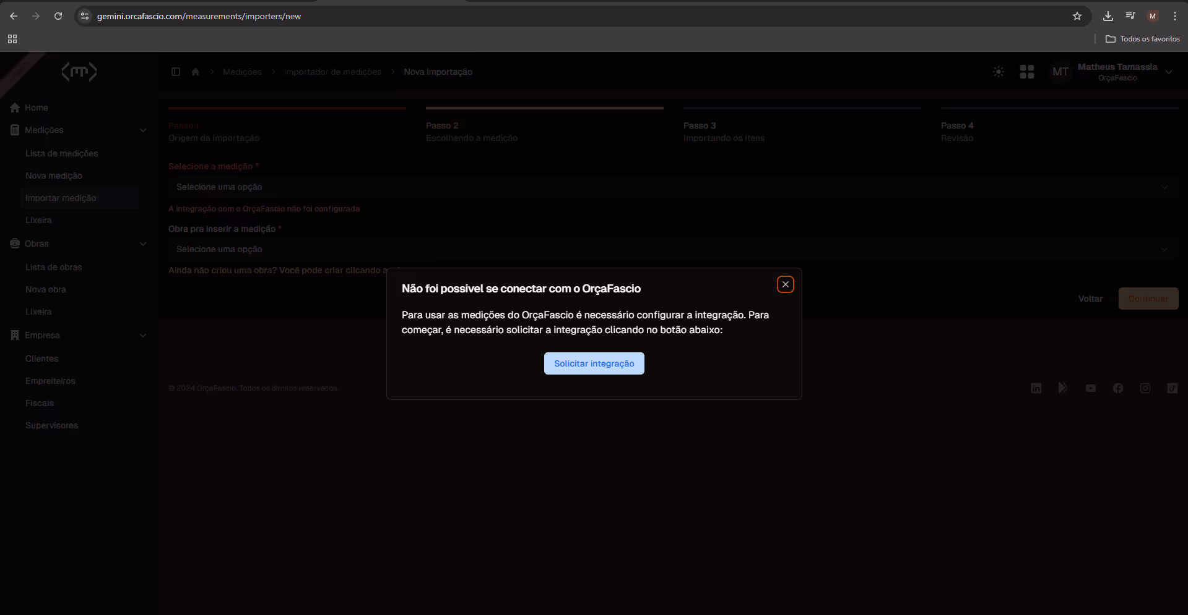Open the apps grid in bookmarks bar
The width and height of the screenshot is (1188, 615).
12,39
